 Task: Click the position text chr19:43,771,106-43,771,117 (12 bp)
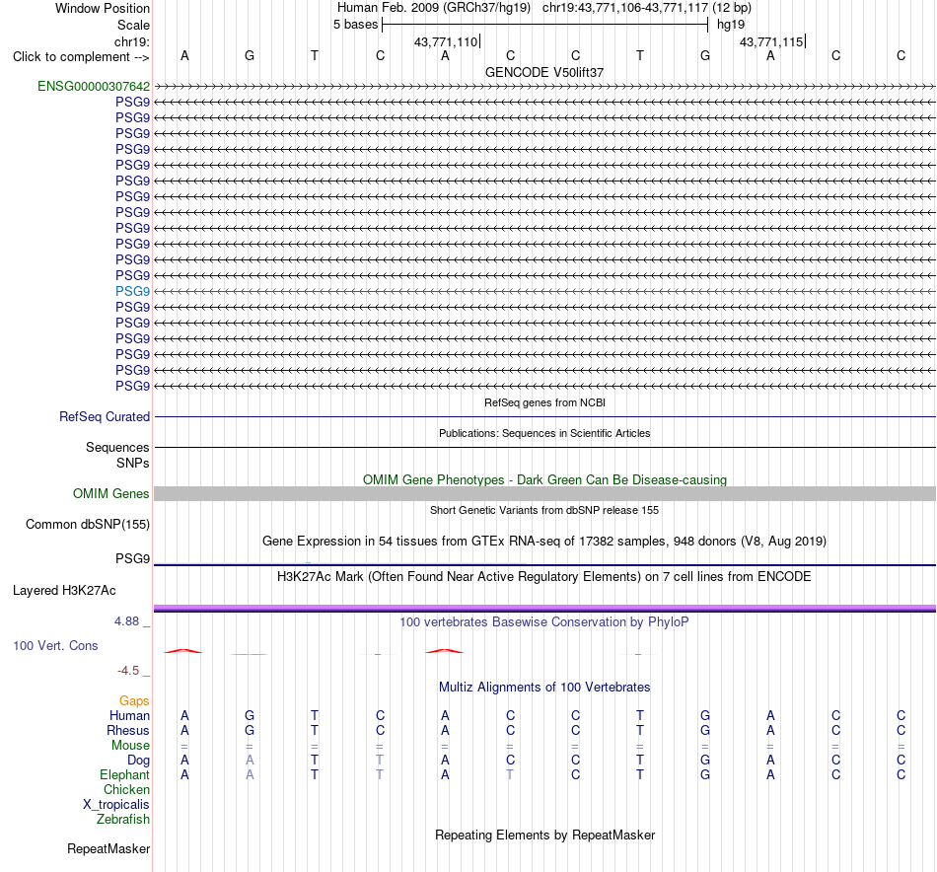647,8
